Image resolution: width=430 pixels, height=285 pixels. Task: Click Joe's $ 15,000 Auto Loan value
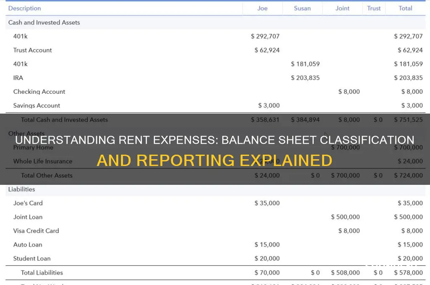pyautogui.click(x=267, y=244)
